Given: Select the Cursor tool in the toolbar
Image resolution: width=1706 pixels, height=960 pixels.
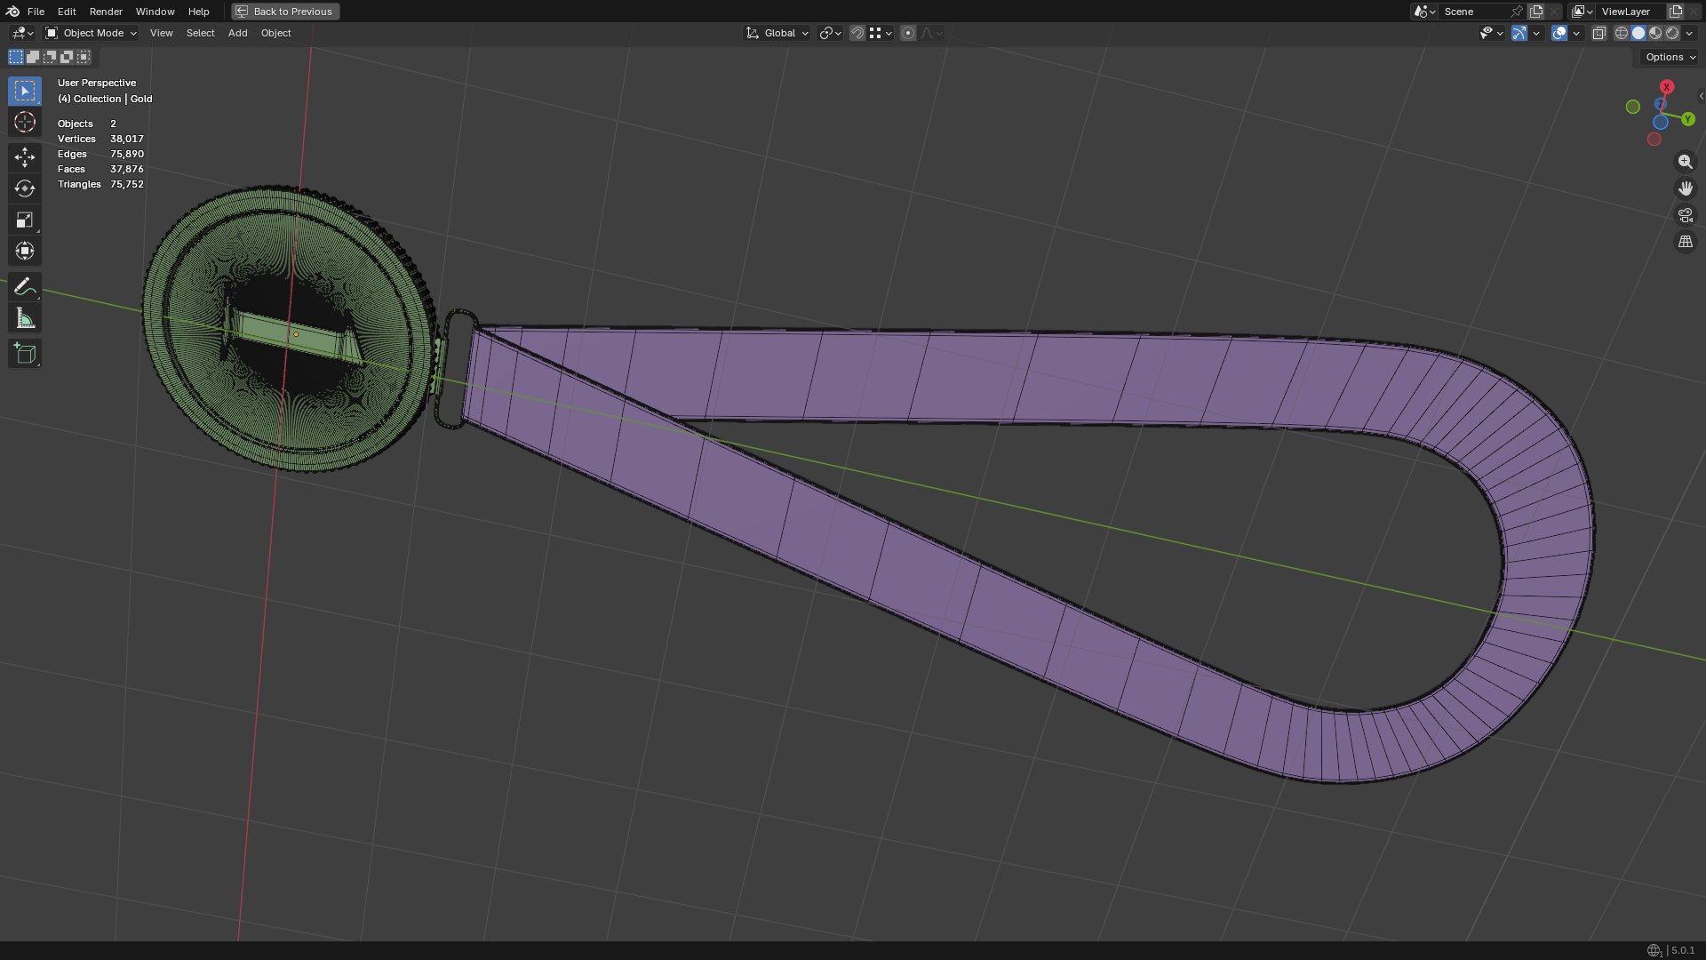Looking at the screenshot, I should [x=25, y=123].
